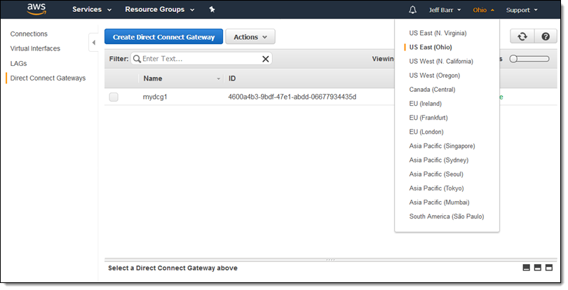568x290 pixels.
Task: Choose US West (Oregon) region
Action: 435,75
